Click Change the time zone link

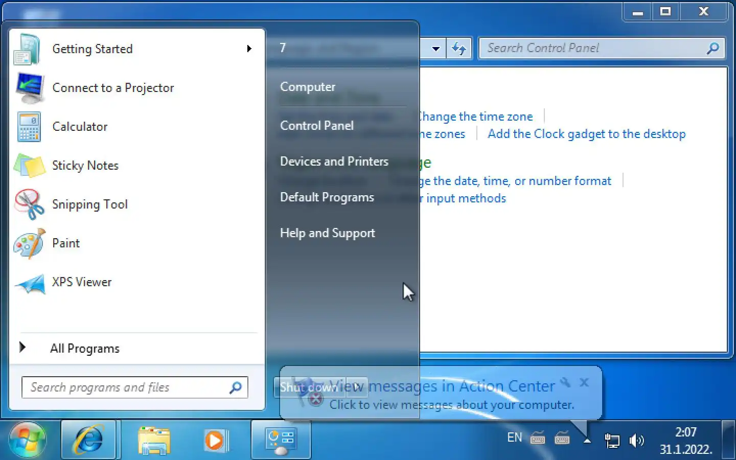[x=476, y=117]
